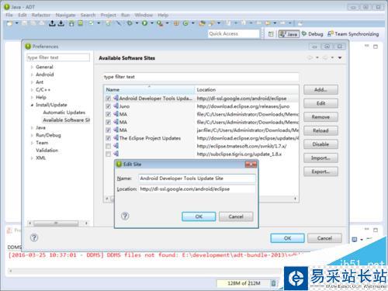388x291 pixels.
Task: Click the Remove button
Action: pyautogui.click(x=320, y=117)
